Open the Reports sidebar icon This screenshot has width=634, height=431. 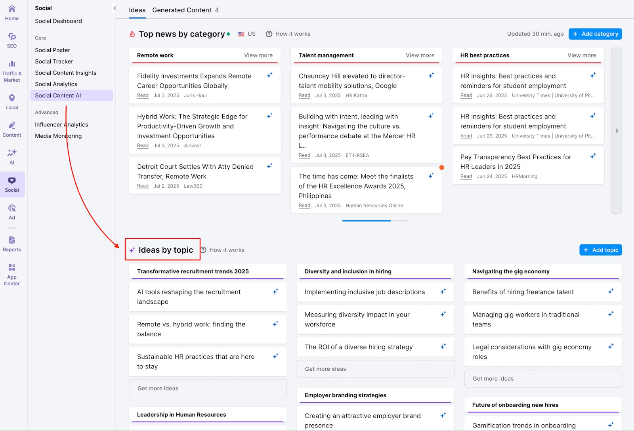pyautogui.click(x=12, y=244)
